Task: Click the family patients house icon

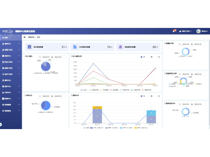Action: point(121,47)
